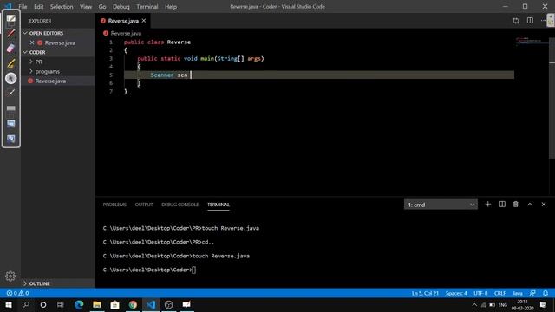Screen dimensions: 555x312
Task: Select the pink eraser annotation tool
Action: (x=11, y=49)
